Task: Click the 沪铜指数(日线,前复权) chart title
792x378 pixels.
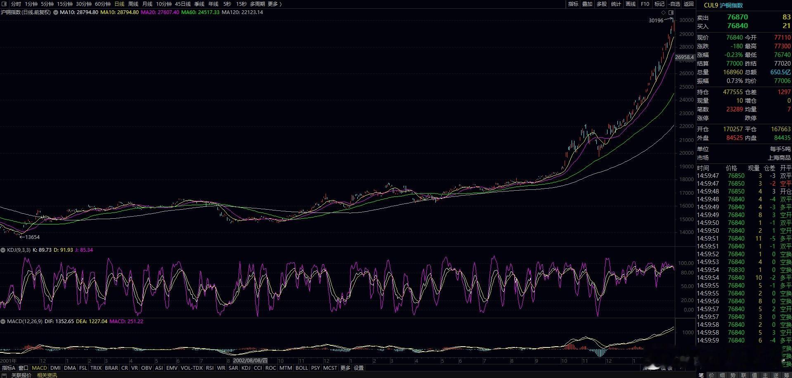Action: pos(26,12)
